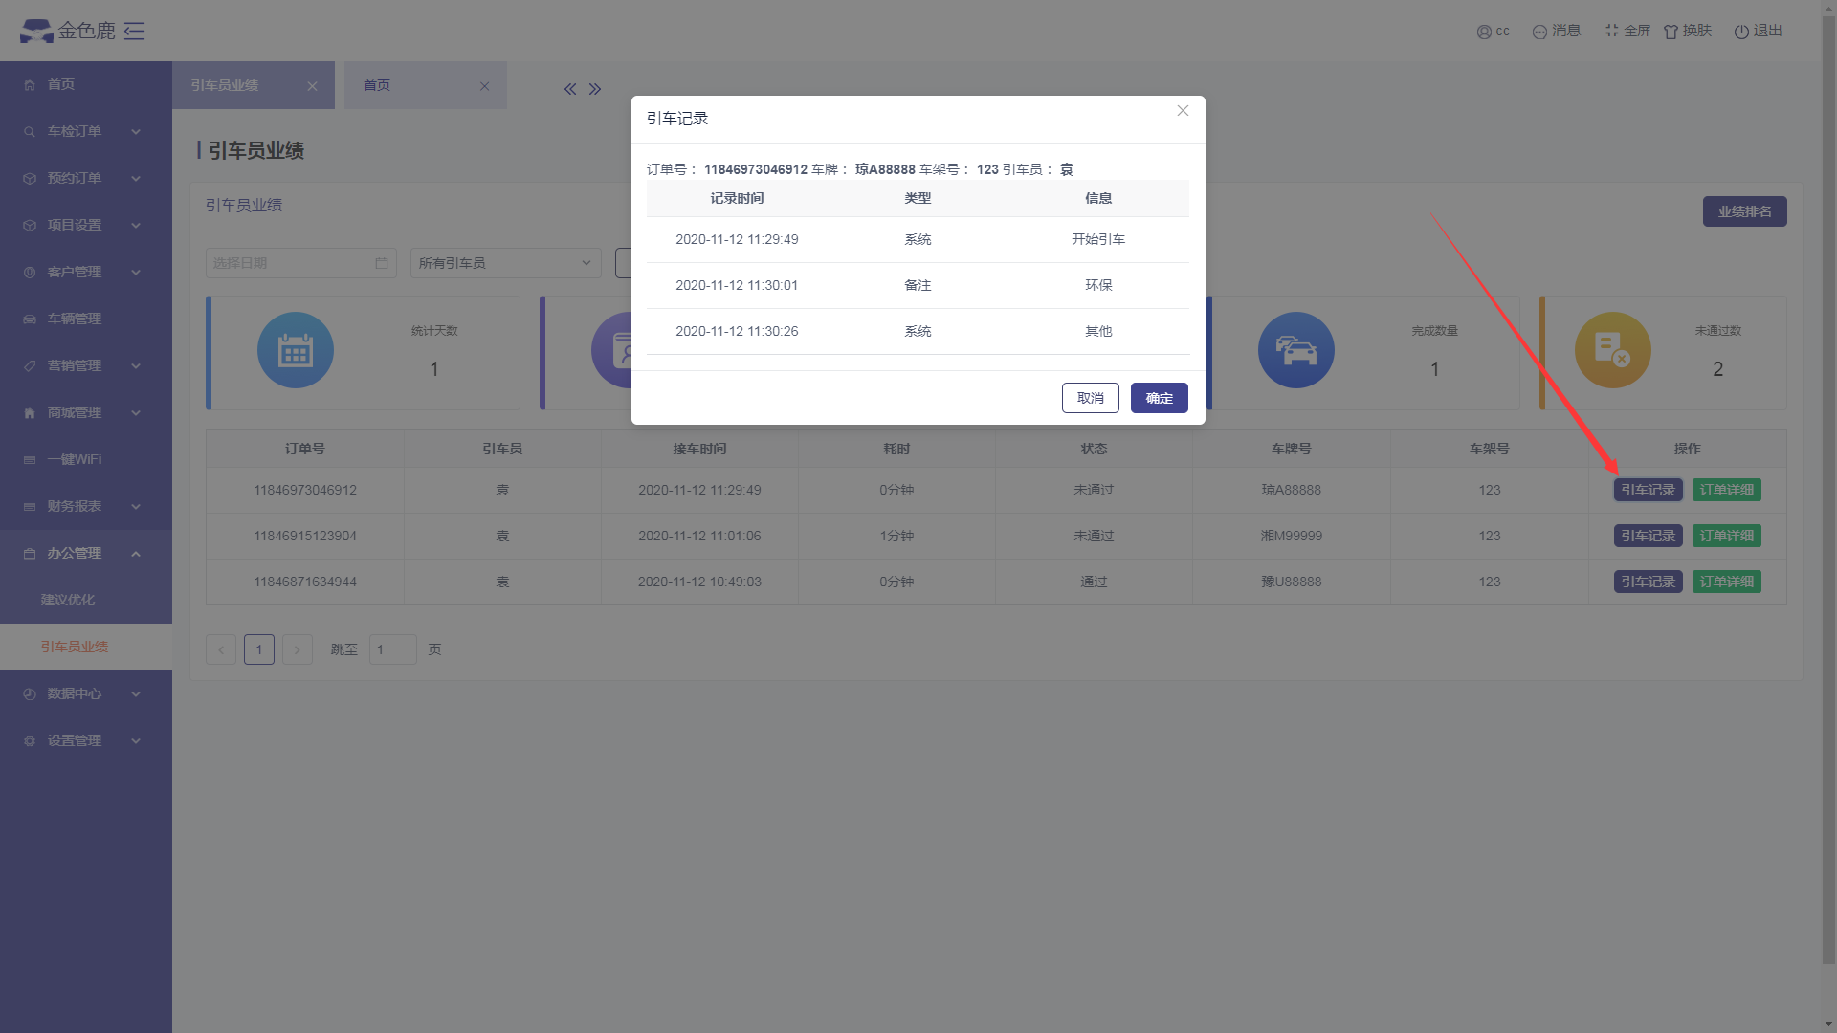Click the 全屏 fullscreen icon
Viewport: 1837px width, 1033px height.
(x=1612, y=31)
